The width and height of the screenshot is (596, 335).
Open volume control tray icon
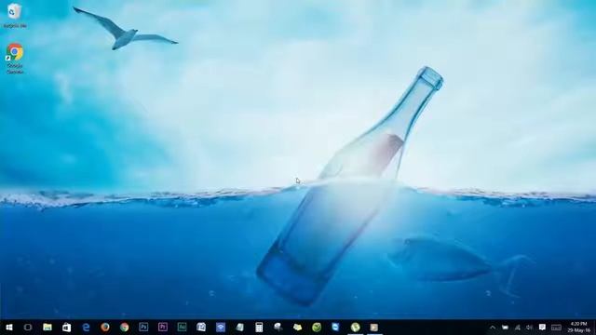pyautogui.click(x=530, y=328)
